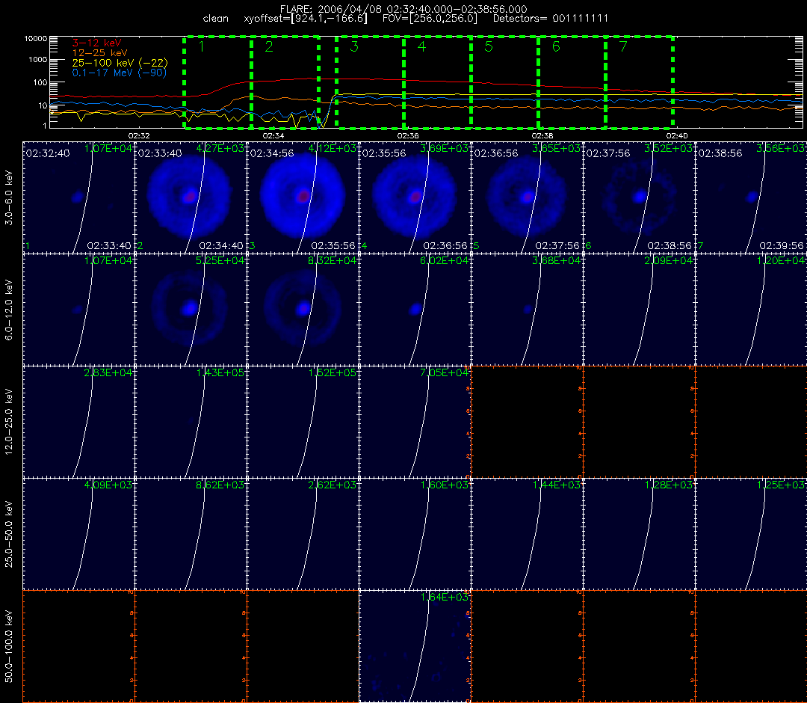Open the 12.0-25.0 keV image with peak 1.52E+05
Screen dimensions: 807x703
(x=303, y=422)
